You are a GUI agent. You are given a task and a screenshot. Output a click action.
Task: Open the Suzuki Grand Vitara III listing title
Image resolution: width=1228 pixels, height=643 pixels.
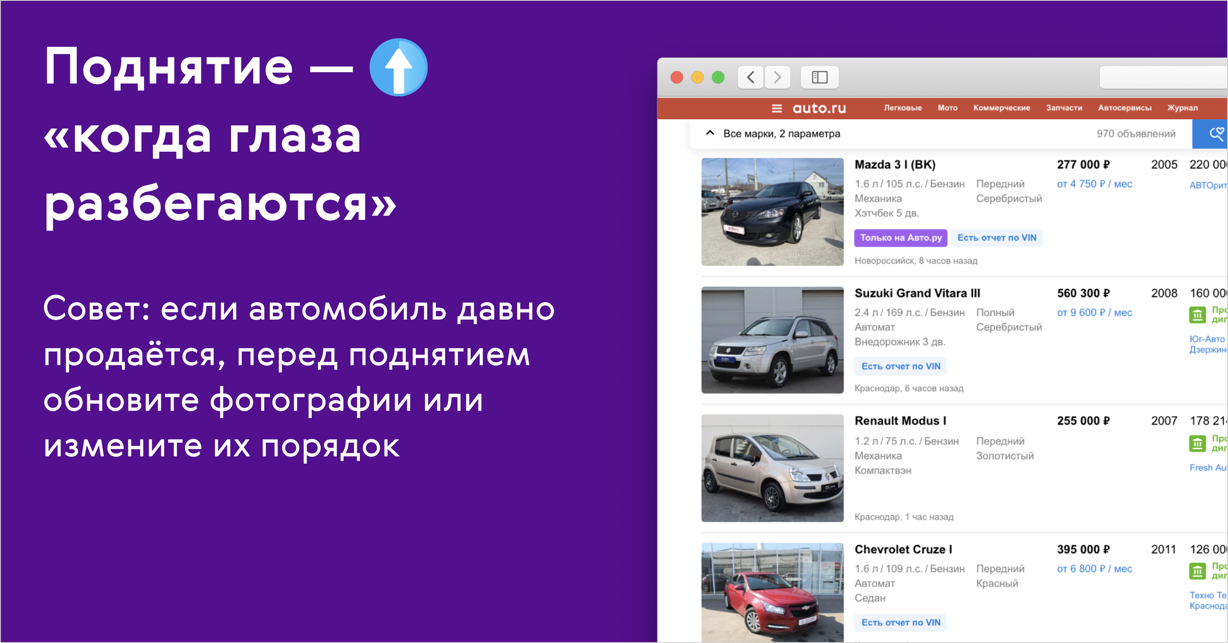[x=917, y=293]
